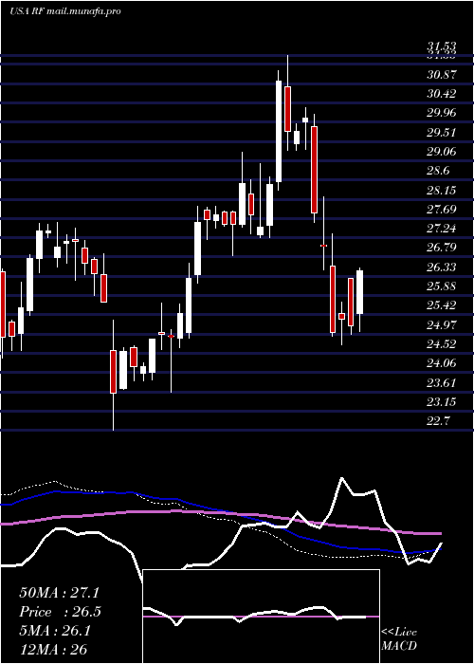
Task: Click the 23.61 price axis label
Action: [442, 383]
